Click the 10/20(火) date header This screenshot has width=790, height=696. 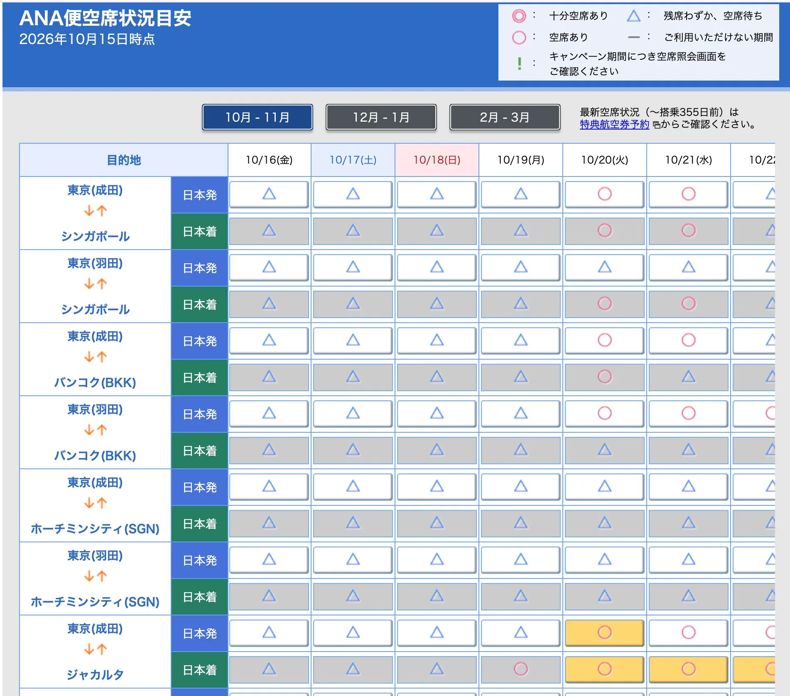605,160
